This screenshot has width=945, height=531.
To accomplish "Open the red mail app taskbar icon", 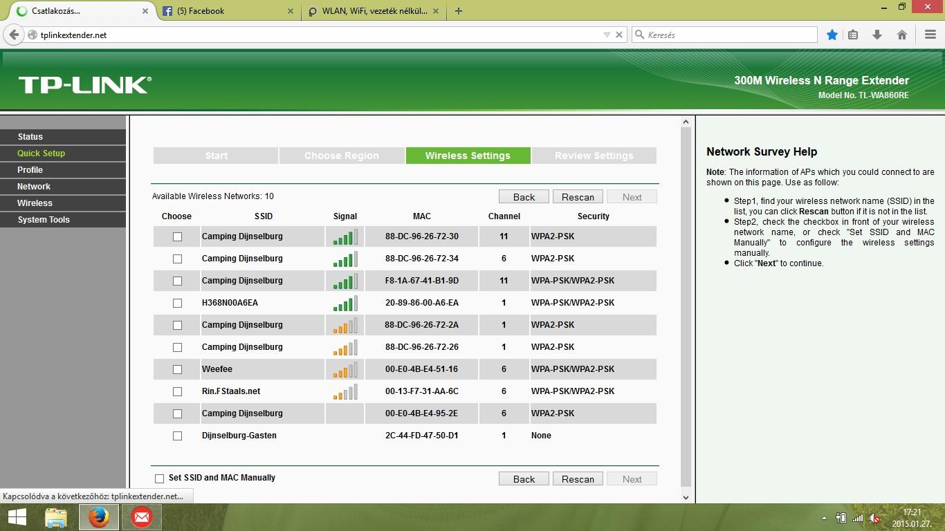I will tap(142, 517).
